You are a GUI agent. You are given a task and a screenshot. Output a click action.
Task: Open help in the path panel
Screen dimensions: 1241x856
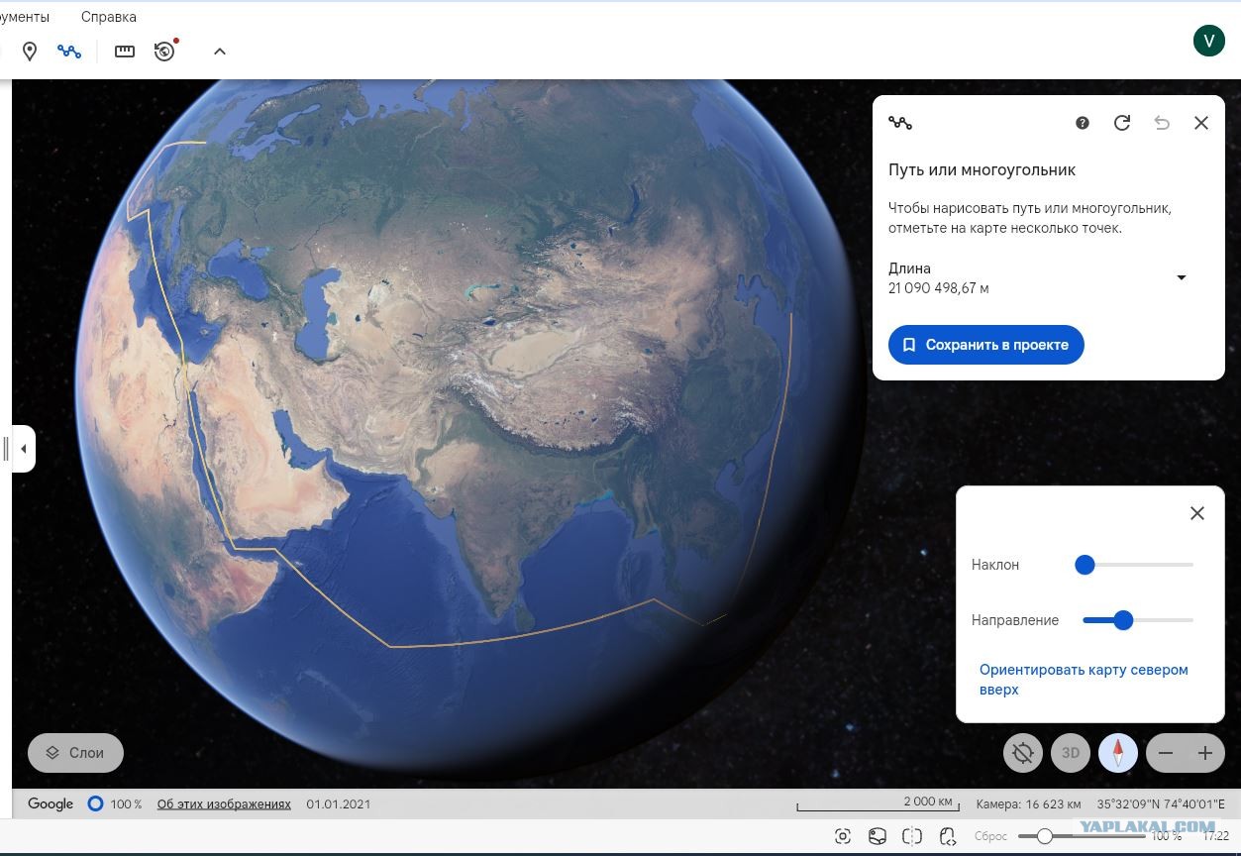1083,123
